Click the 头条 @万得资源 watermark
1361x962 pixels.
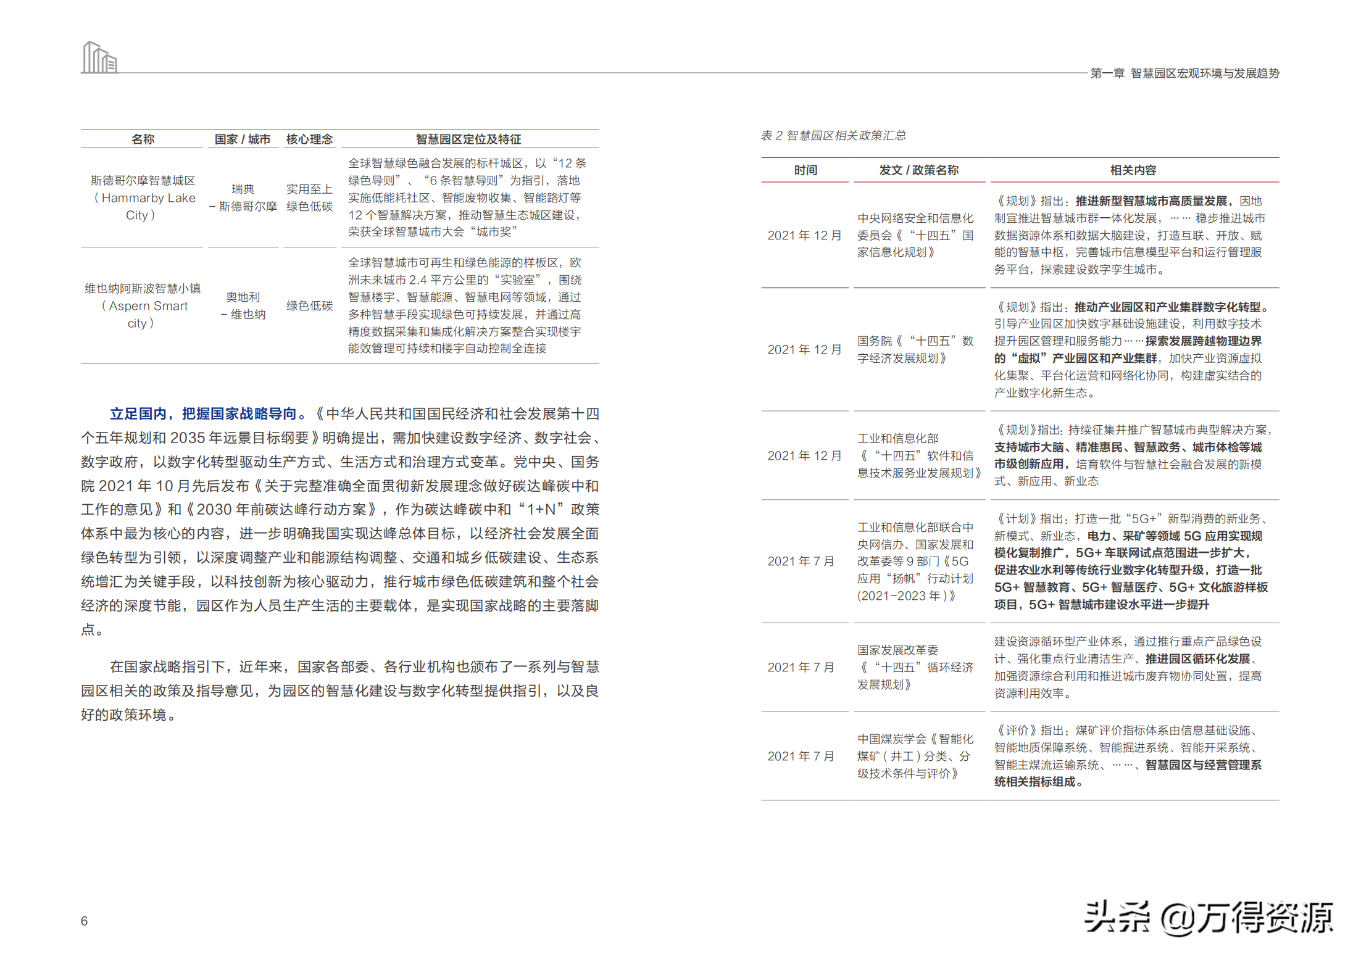point(1208,918)
